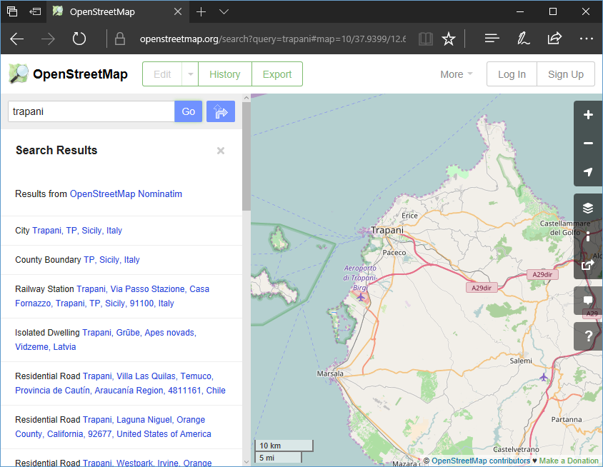
Task: Click the Sign Up button
Action: [x=566, y=74]
